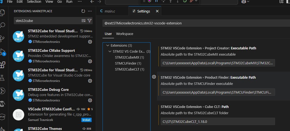Select the User settings scope tab

tap(108, 34)
